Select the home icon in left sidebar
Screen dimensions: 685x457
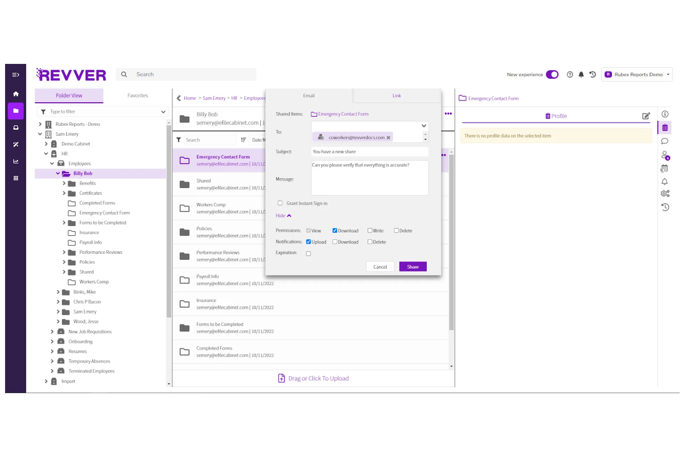(15, 93)
